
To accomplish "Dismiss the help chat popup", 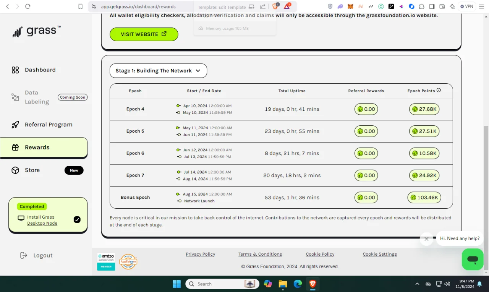I will coord(426,239).
